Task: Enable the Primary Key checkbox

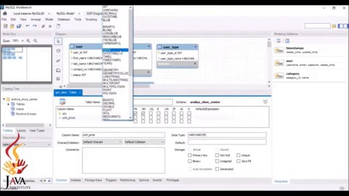Action: 190,155
